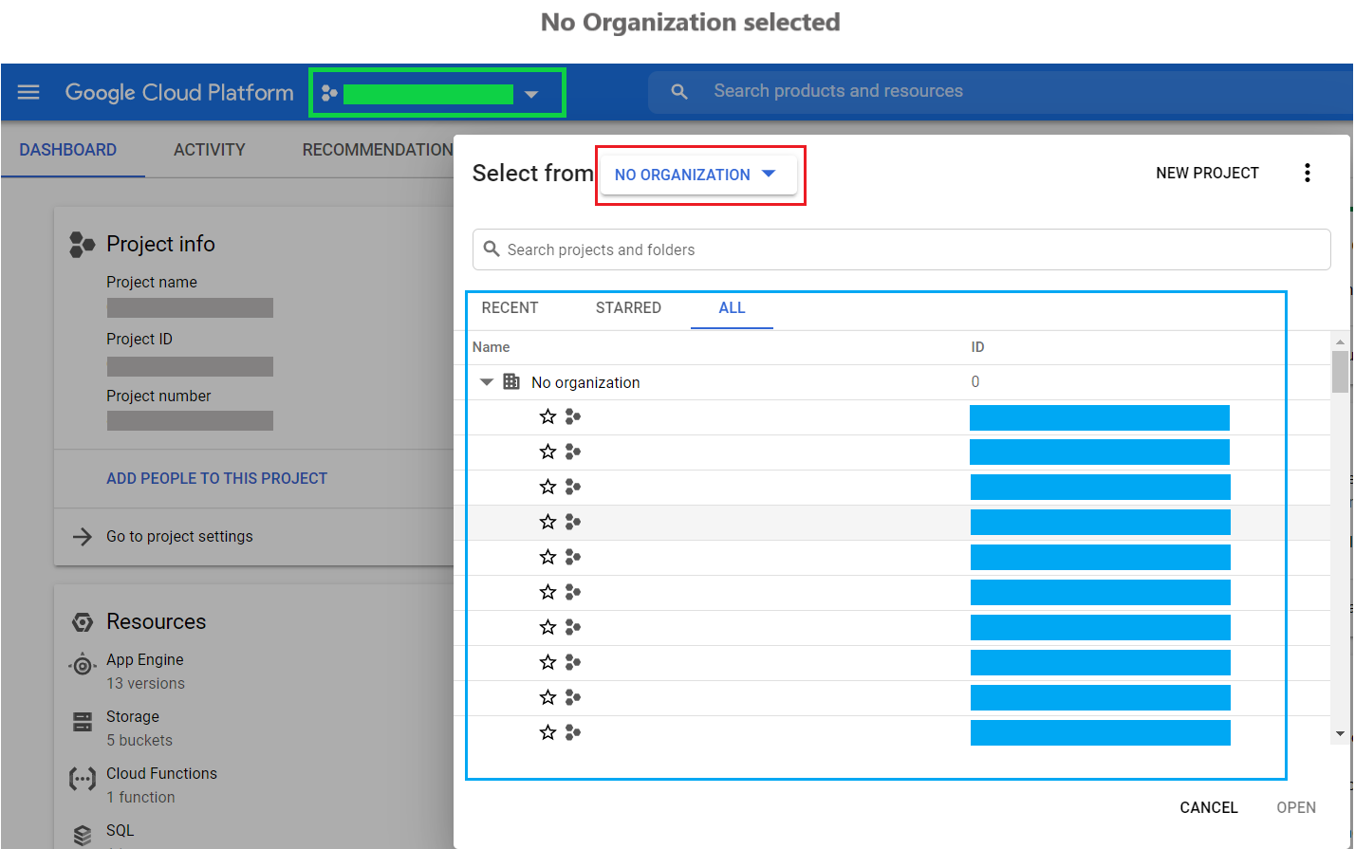Click the project icon in the first project row

(x=573, y=416)
